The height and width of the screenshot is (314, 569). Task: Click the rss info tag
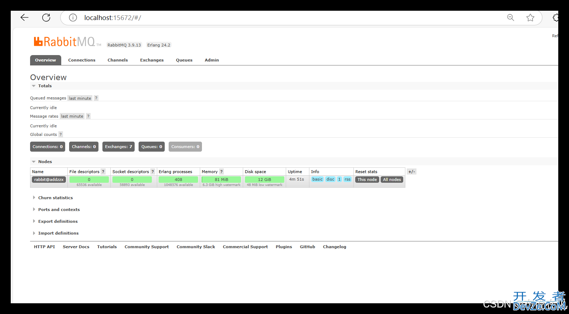(347, 180)
